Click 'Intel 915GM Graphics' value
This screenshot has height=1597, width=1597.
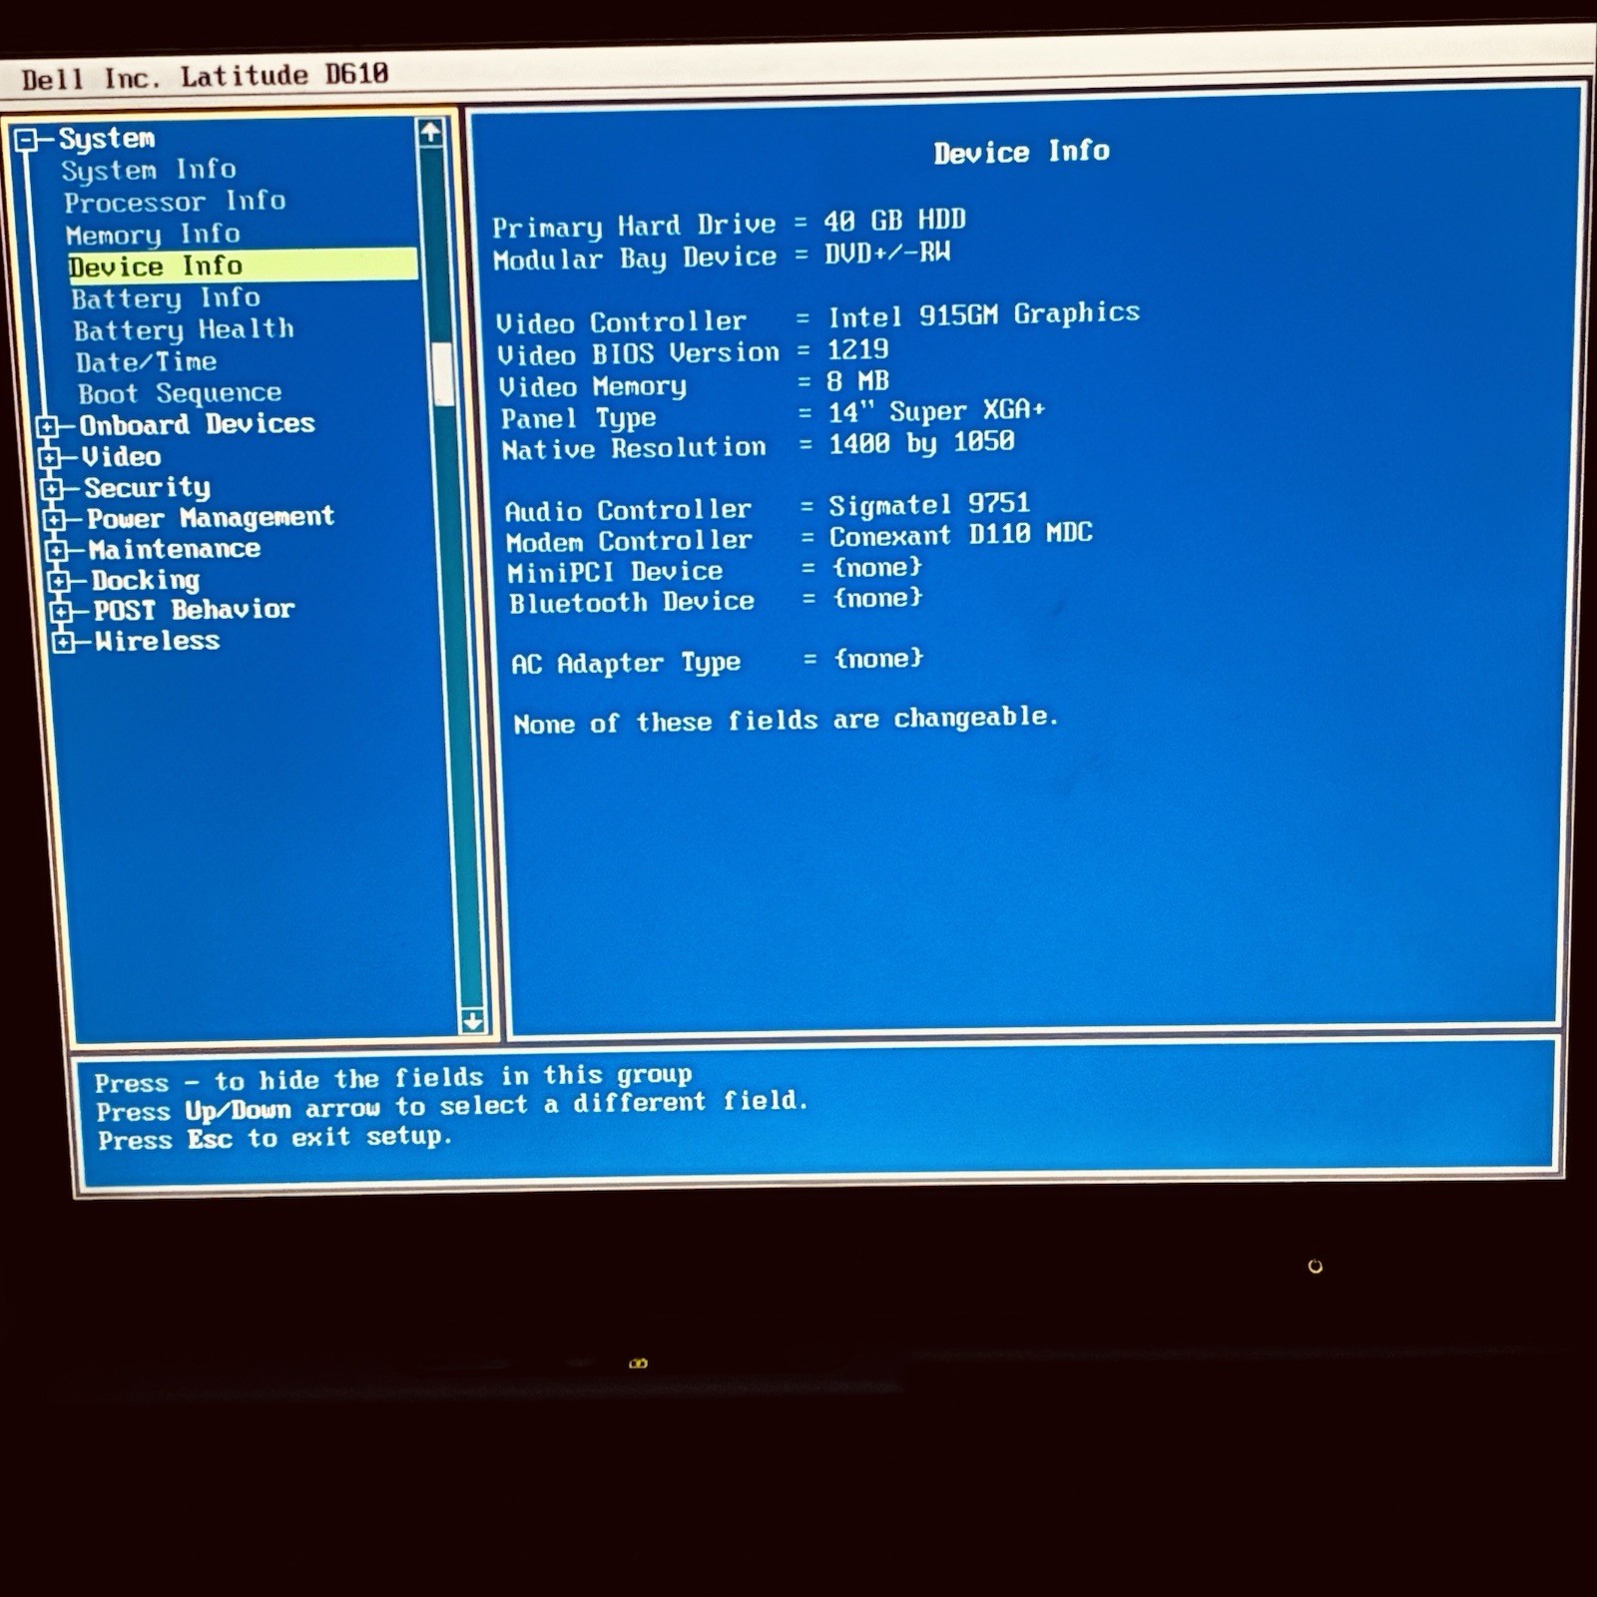tap(983, 315)
